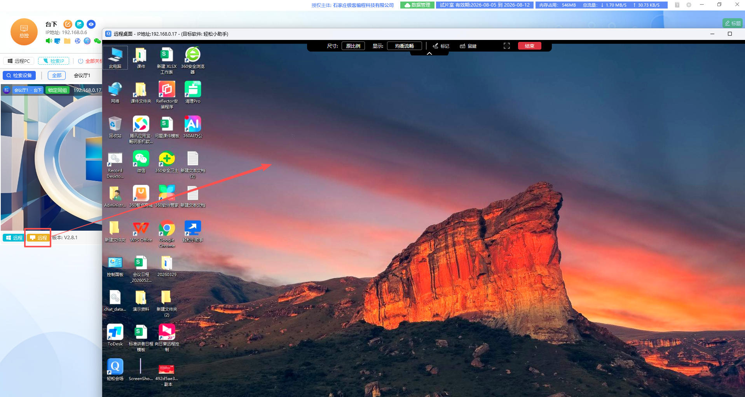Click the 检索IP button
Image resolution: width=745 pixels, height=397 pixels.
[x=54, y=61]
